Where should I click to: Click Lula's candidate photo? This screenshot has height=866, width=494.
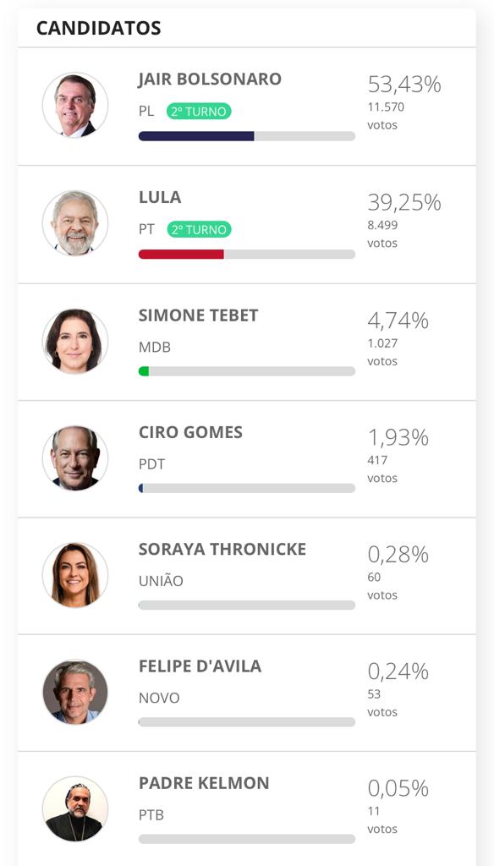click(x=75, y=223)
